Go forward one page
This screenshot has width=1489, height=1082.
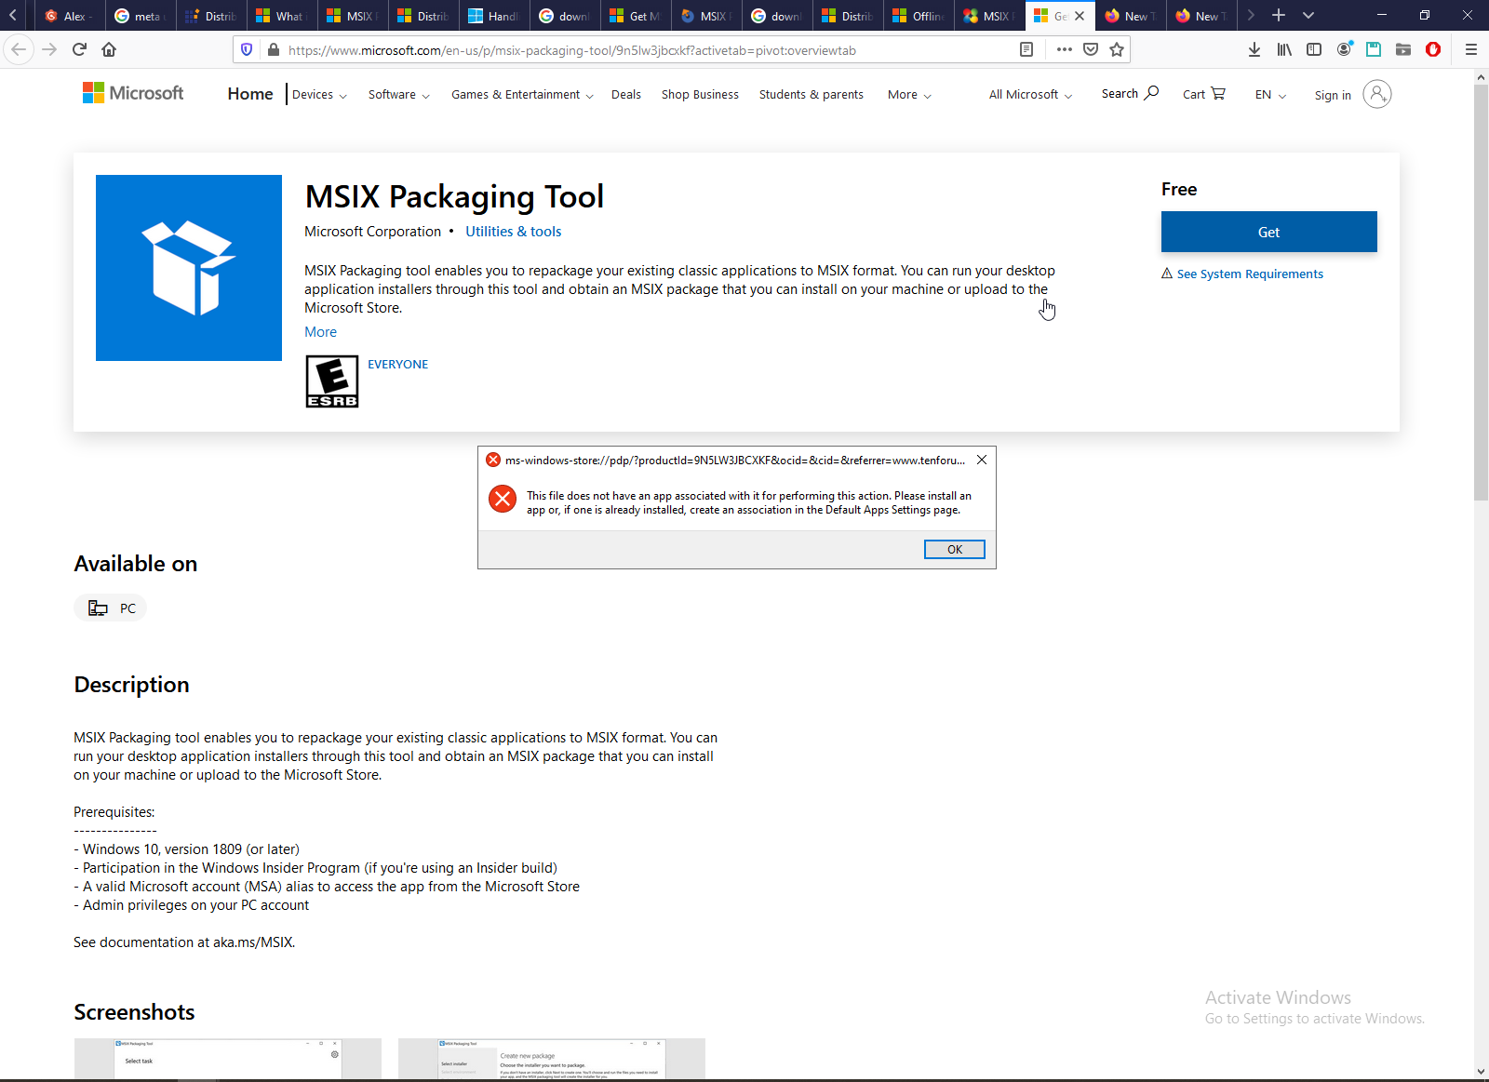[49, 49]
